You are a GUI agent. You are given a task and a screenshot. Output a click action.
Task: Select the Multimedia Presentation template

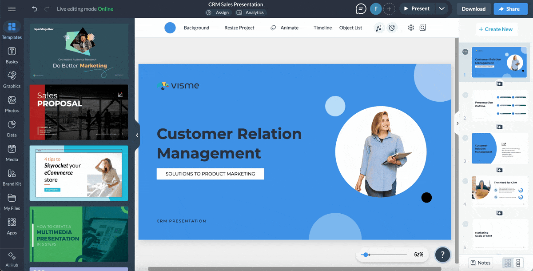click(x=79, y=234)
